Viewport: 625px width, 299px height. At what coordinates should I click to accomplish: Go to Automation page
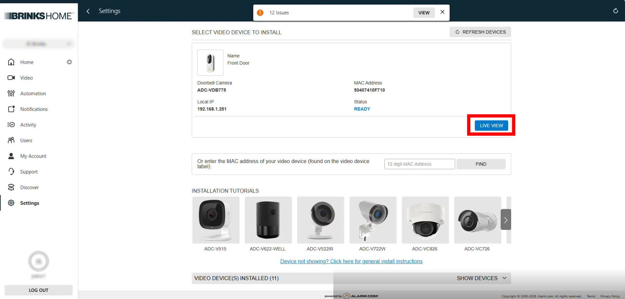(33, 93)
